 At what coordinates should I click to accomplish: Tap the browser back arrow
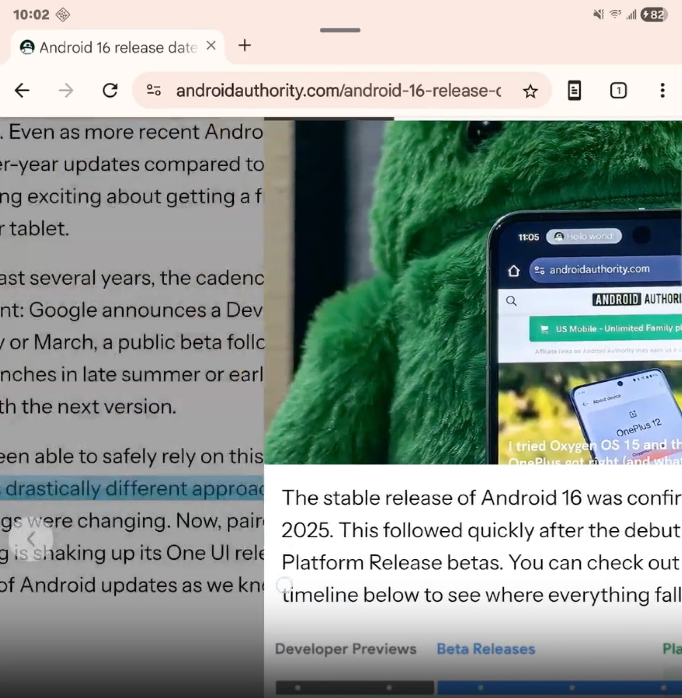(22, 90)
